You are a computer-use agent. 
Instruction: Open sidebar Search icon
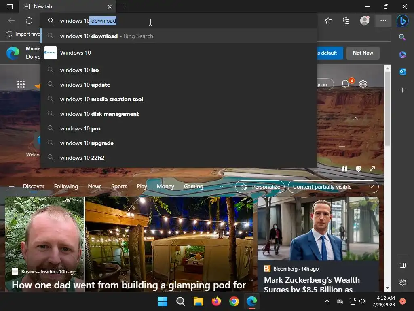402,37
